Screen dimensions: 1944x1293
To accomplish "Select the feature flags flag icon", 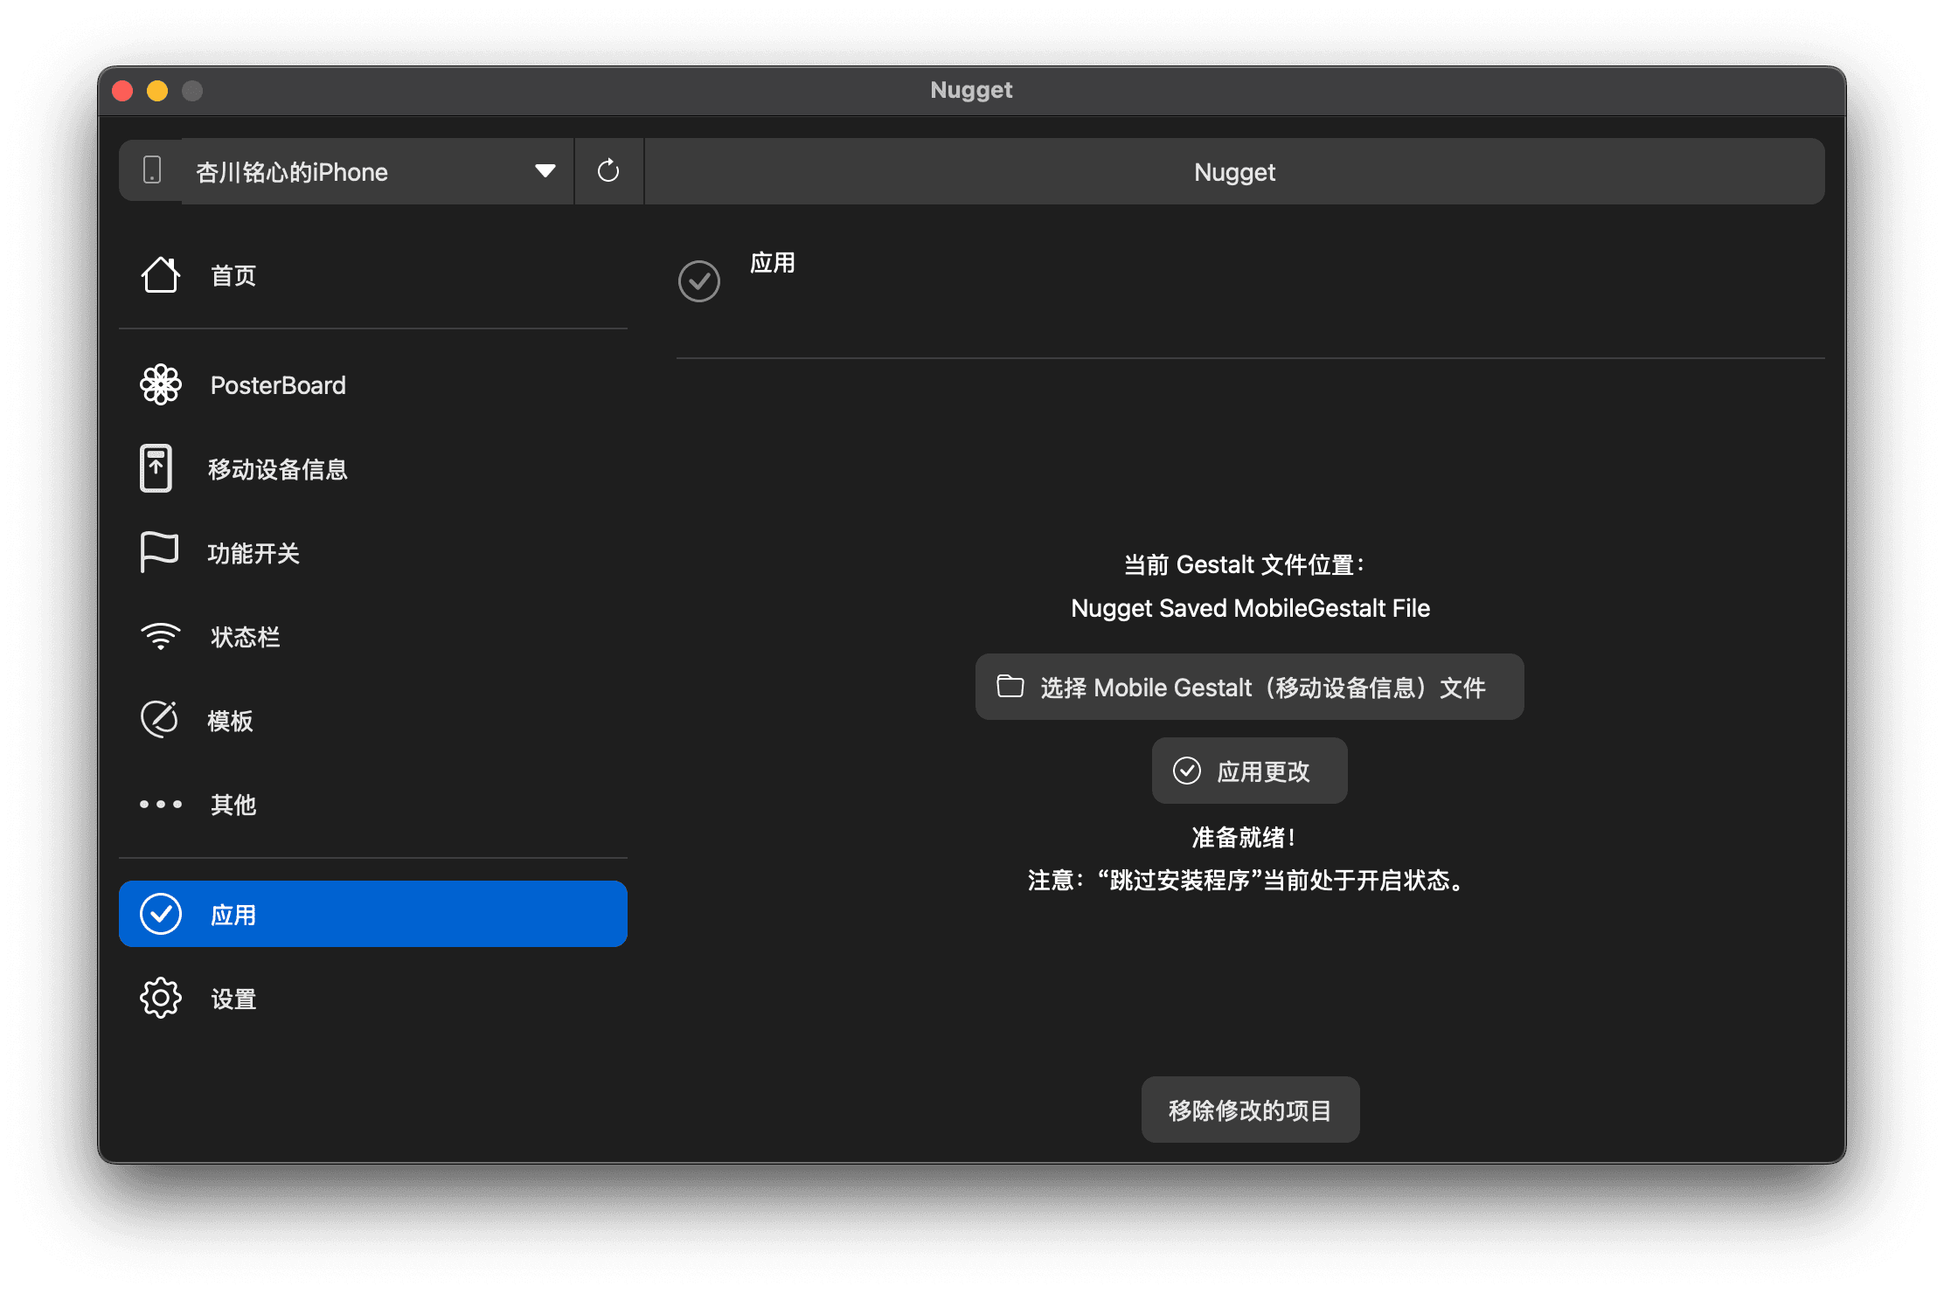I will click(158, 552).
